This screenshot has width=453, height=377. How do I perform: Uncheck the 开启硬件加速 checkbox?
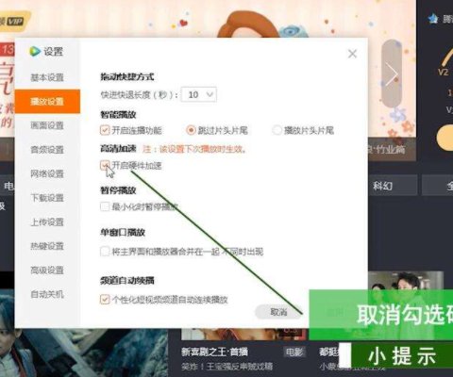point(105,165)
